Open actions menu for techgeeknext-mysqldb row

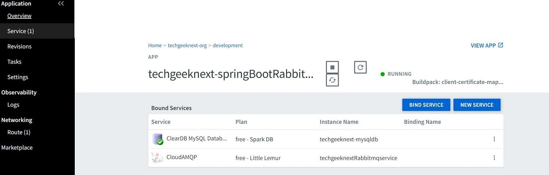494,139
